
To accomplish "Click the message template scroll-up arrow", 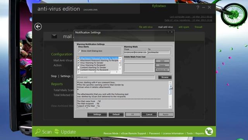I will coord(170,82).
